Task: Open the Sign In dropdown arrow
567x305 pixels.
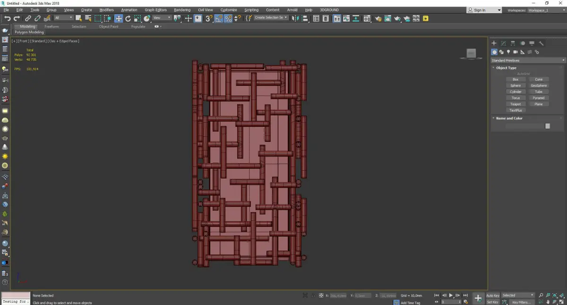Action: [499, 10]
